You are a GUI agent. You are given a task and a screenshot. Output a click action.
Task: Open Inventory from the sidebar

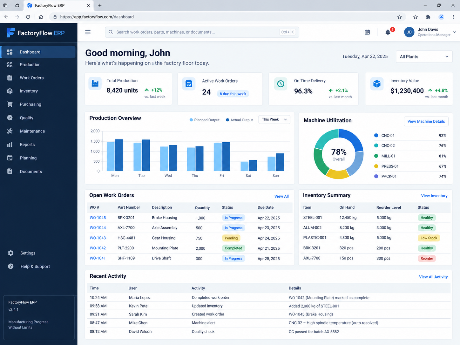point(38,91)
